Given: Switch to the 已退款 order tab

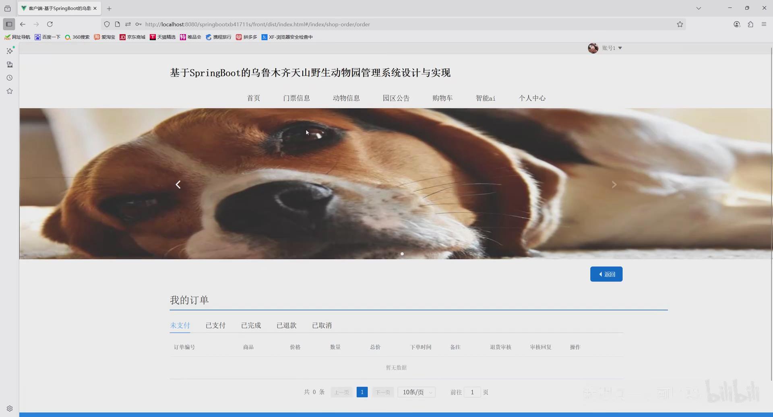Looking at the screenshot, I should tap(286, 325).
